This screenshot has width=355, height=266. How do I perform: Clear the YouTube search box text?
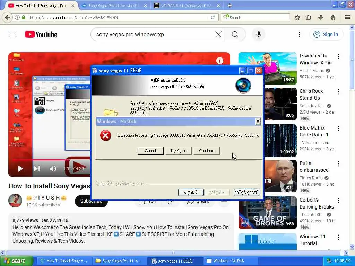coord(218,34)
